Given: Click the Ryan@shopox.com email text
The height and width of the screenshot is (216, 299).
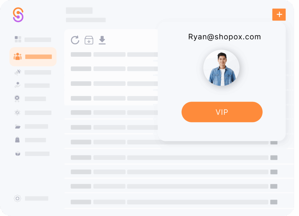Looking at the screenshot, I should [x=225, y=37].
